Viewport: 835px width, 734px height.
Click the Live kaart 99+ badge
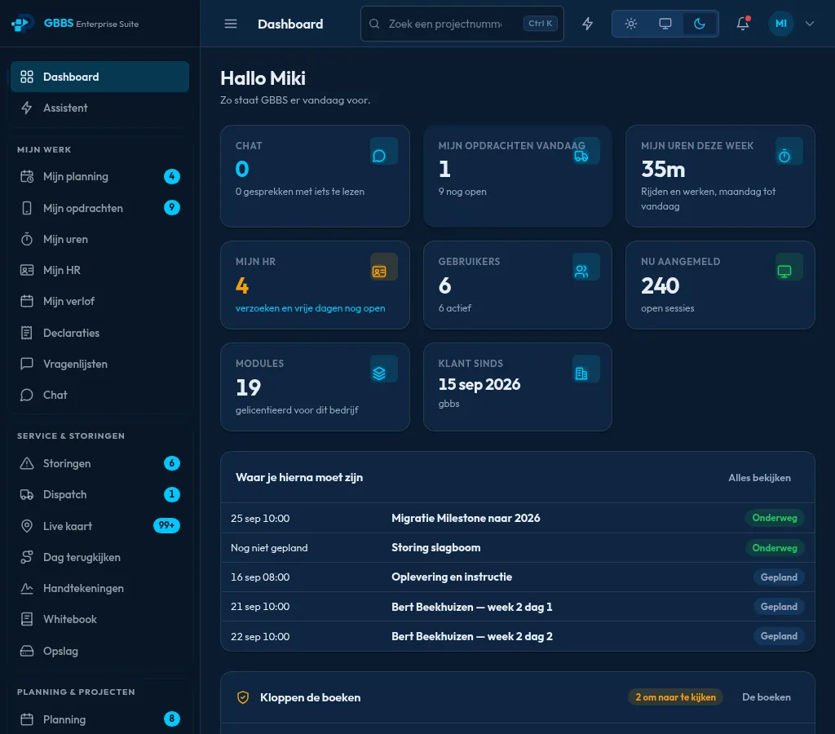[166, 525]
